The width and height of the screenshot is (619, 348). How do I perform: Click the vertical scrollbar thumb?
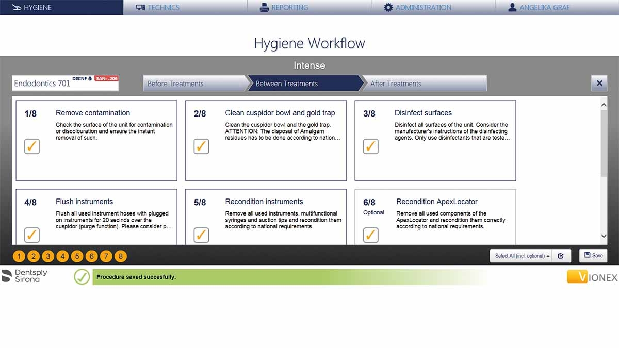tap(604, 143)
